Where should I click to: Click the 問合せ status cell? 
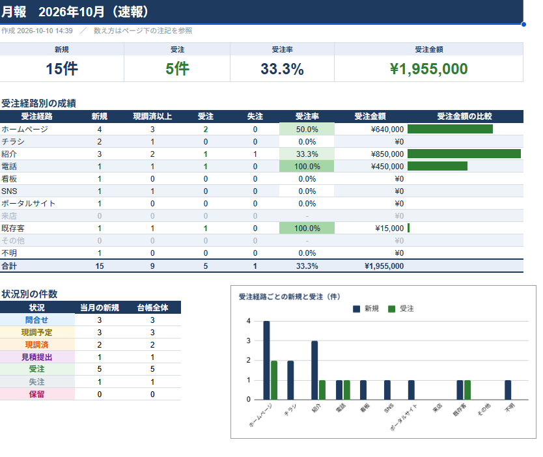point(36,320)
